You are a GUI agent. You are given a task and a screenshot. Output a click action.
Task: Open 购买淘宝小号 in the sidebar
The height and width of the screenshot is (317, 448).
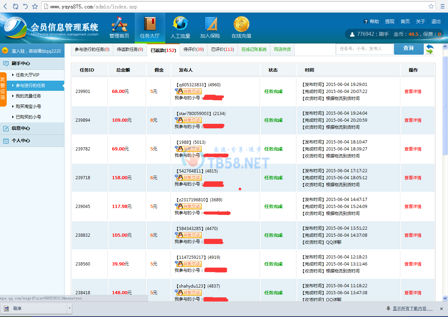28,107
